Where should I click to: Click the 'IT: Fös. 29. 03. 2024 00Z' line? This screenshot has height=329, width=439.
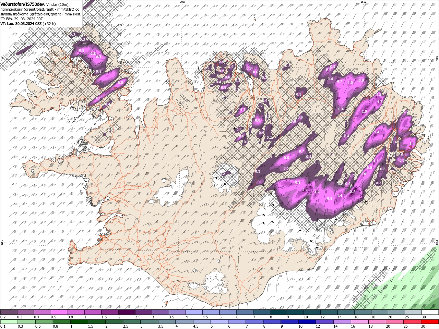(x=22, y=19)
